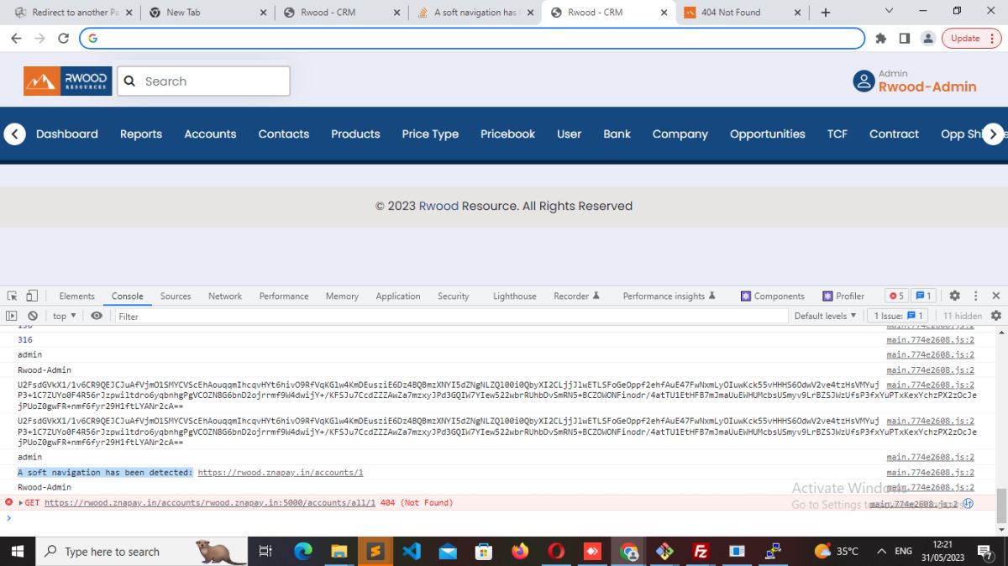Reload the page with the refresh icon
This screenshot has width=1008, height=566.
pos(63,39)
